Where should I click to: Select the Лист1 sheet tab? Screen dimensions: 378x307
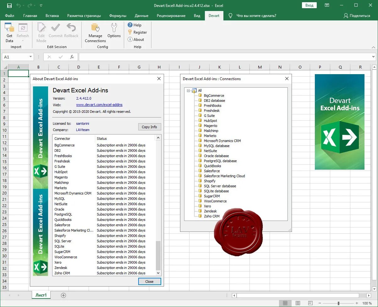(41, 295)
